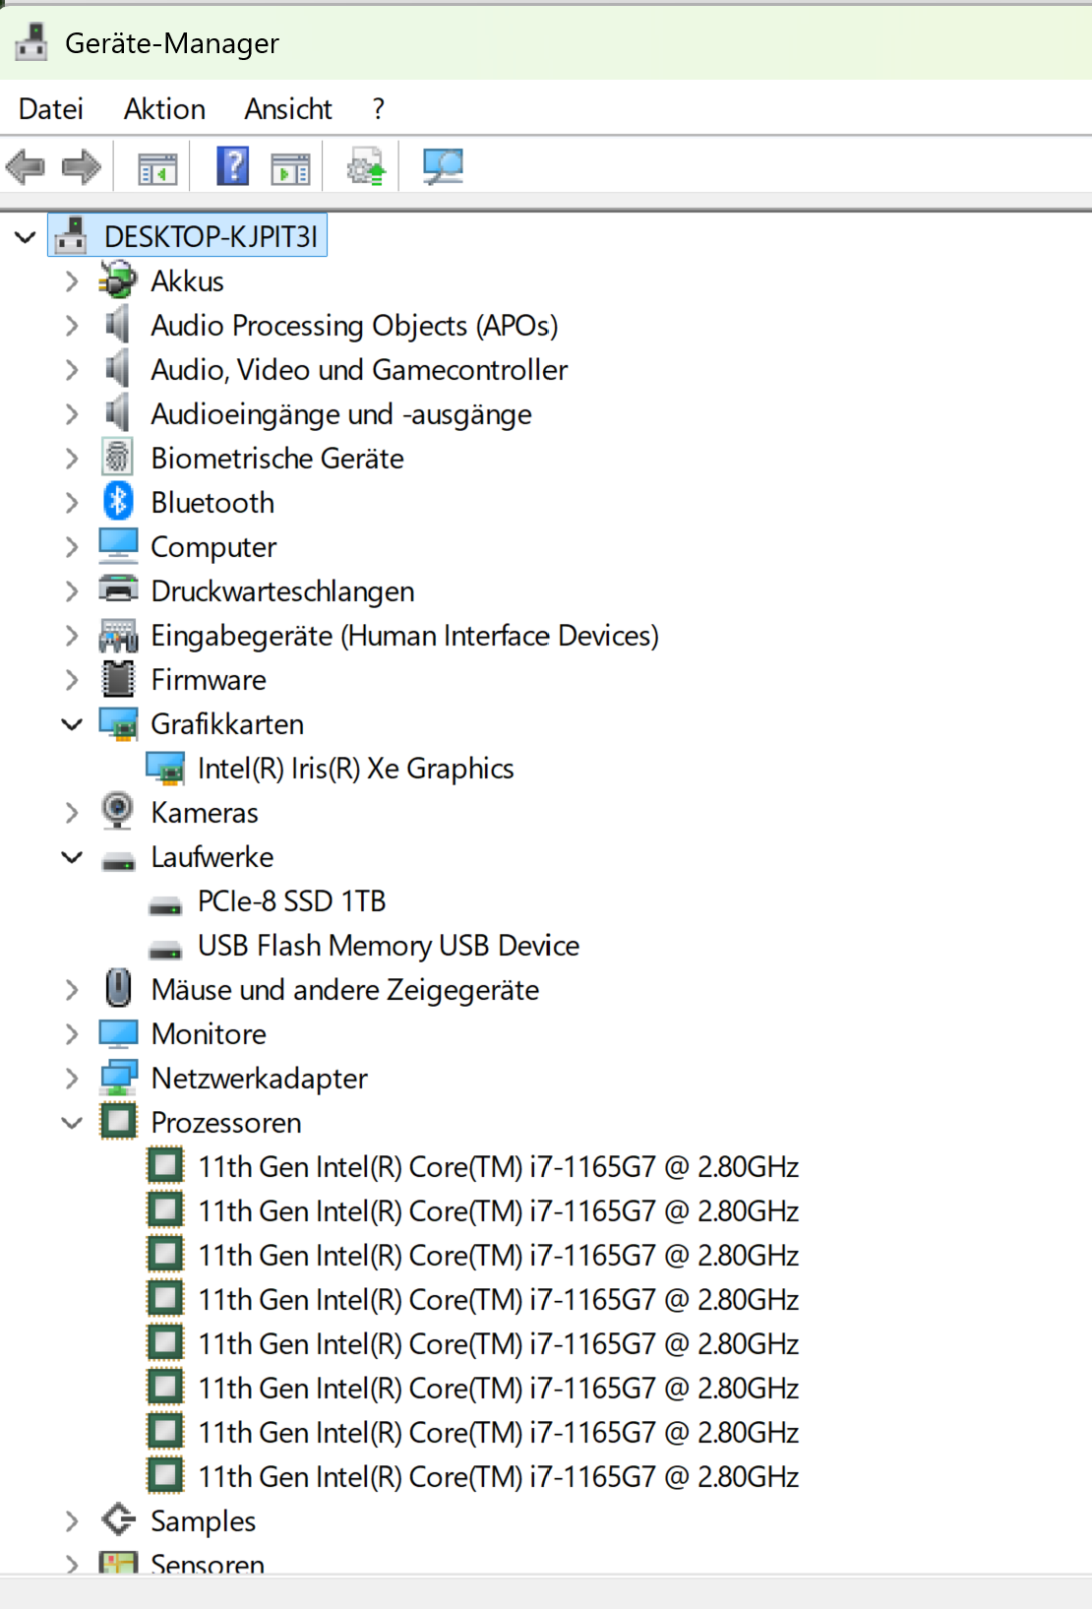Screen dimensions: 1092x1609
Task: Click the Forward arrow toolbar icon
Action: point(82,167)
